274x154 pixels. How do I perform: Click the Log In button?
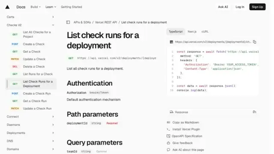(x=240, y=7)
